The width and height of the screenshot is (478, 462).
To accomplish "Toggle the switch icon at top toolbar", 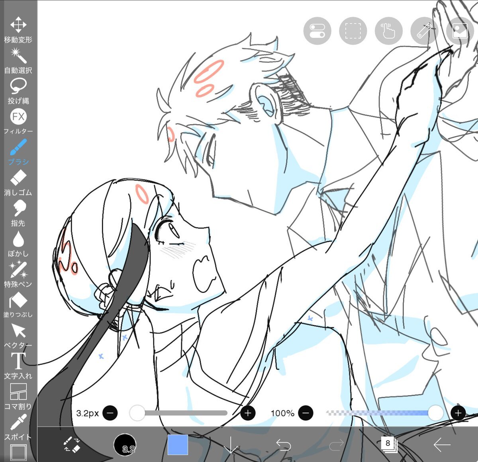I will (x=317, y=31).
